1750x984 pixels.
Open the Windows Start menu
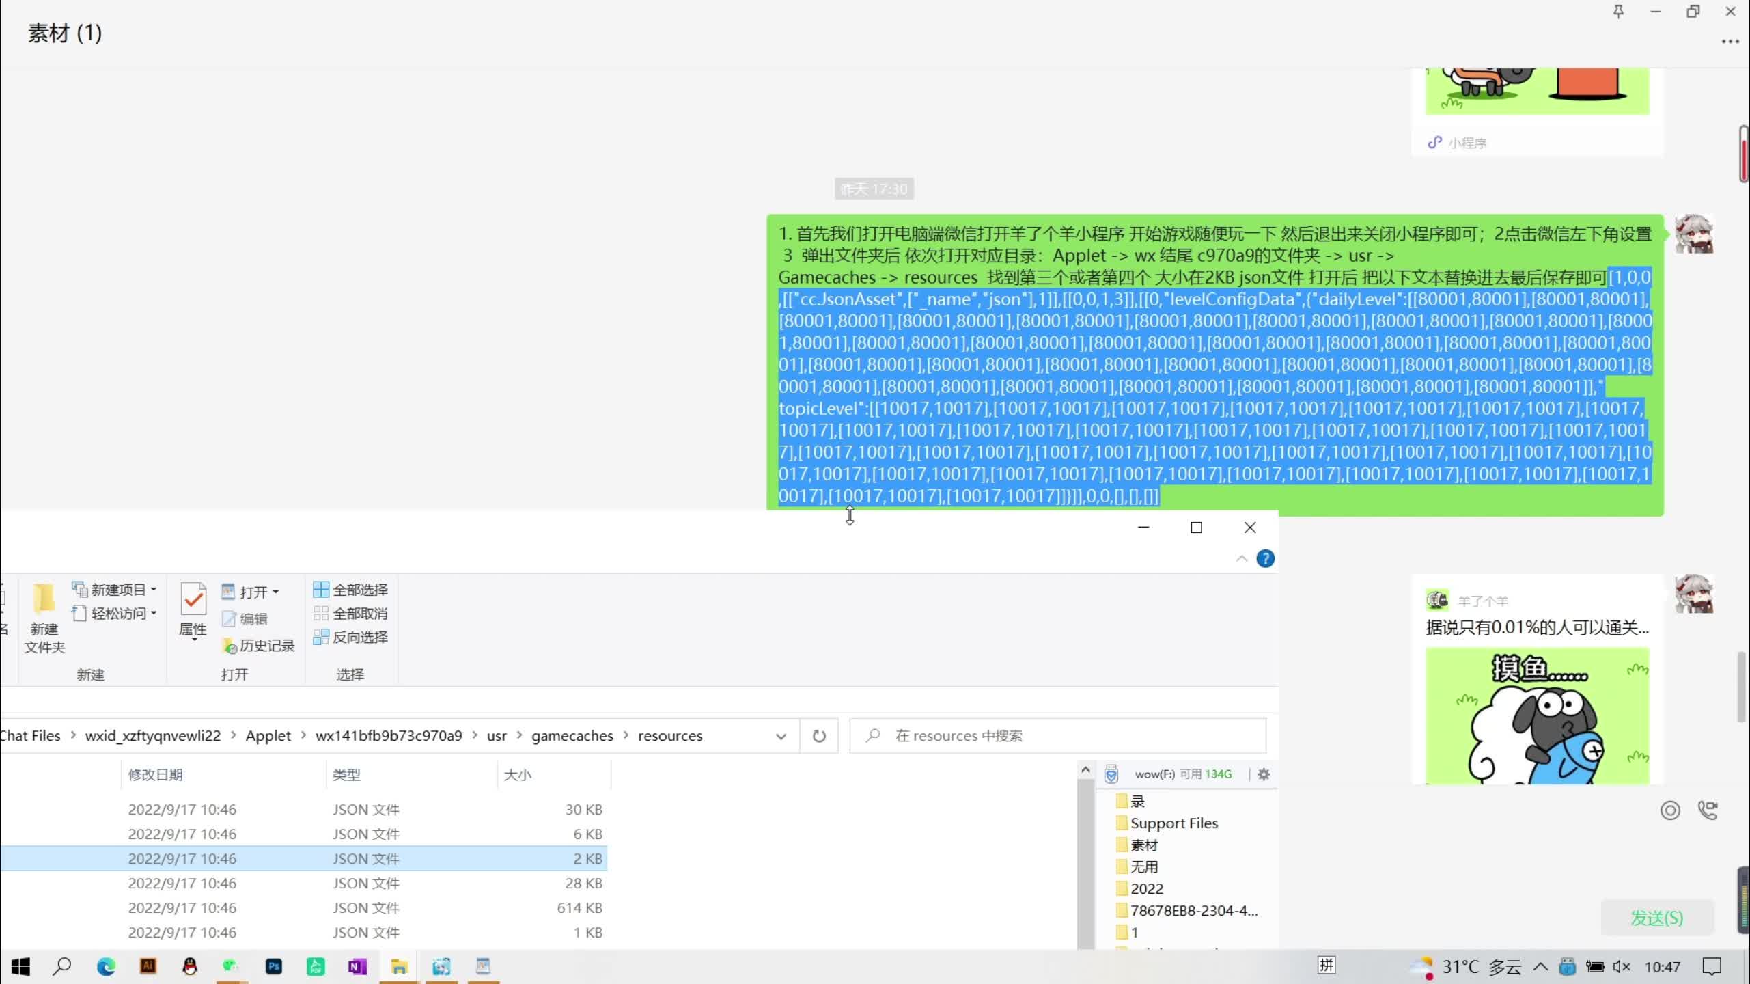pyautogui.click(x=20, y=966)
